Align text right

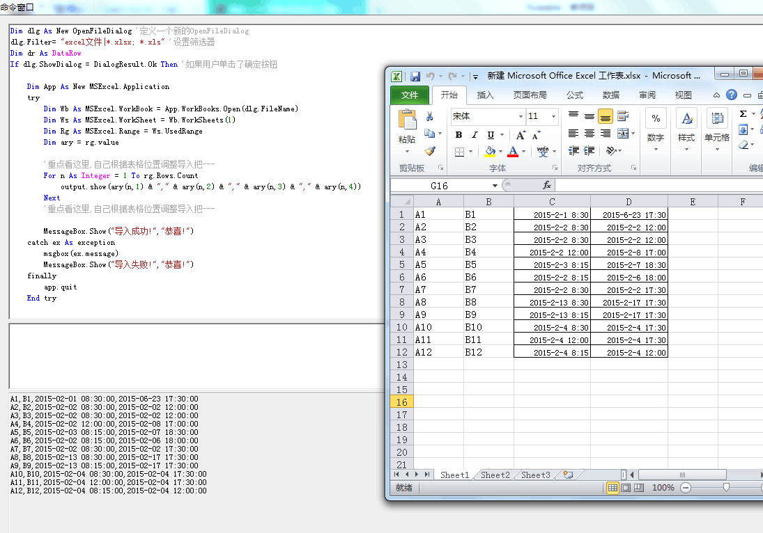[606, 133]
